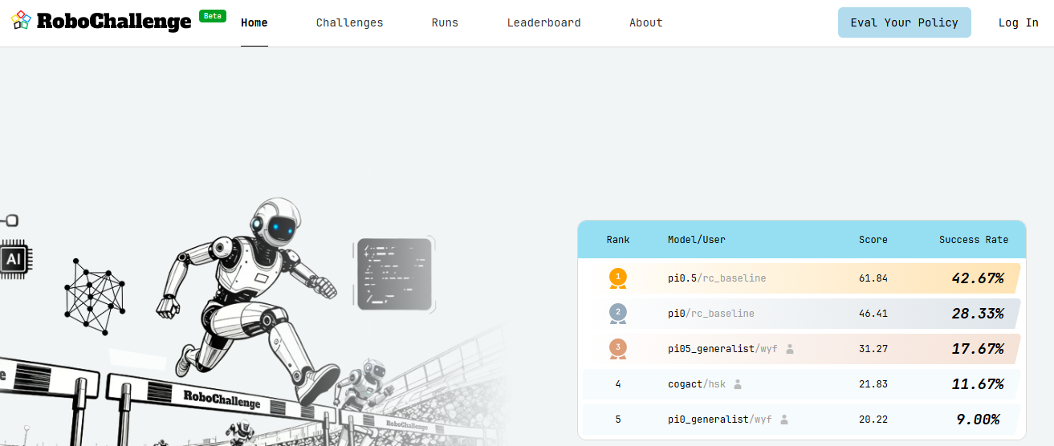The width and height of the screenshot is (1054, 446).
Task: Navigate to the About page
Action: pyautogui.click(x=645, y=22)
